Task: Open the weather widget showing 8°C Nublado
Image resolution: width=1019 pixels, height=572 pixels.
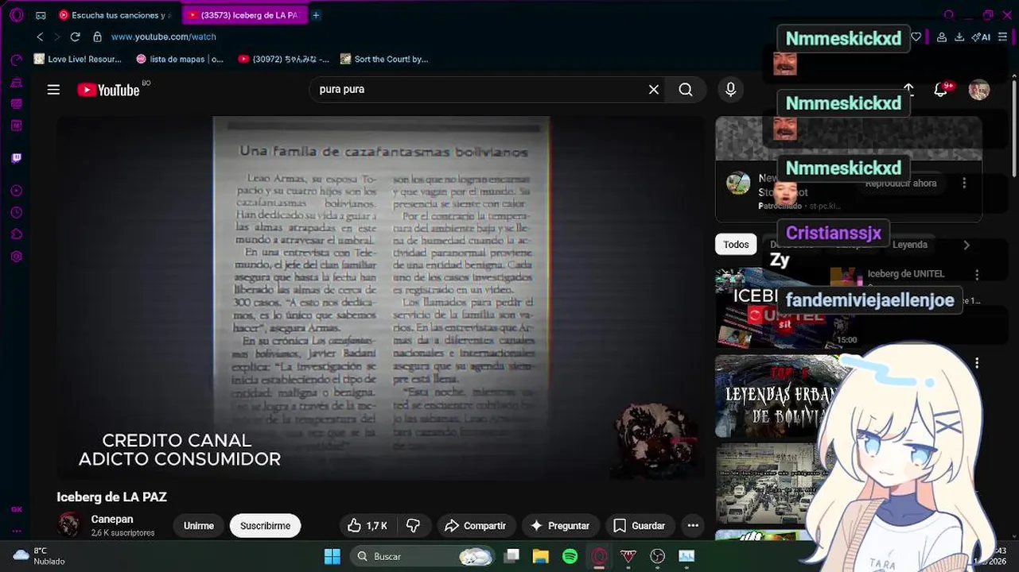Action: click(40, 556)
